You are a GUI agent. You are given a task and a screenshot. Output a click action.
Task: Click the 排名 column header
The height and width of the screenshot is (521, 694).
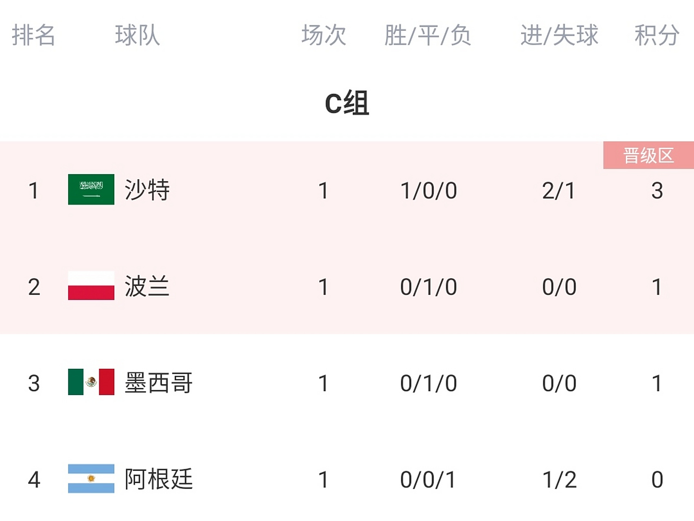tap(33, 35)
